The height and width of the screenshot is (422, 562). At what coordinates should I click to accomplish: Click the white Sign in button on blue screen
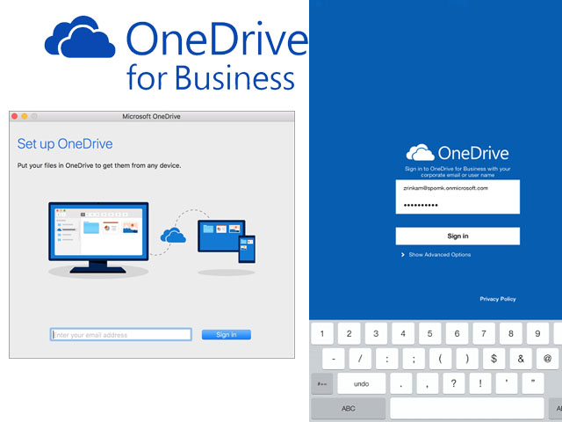458,236
